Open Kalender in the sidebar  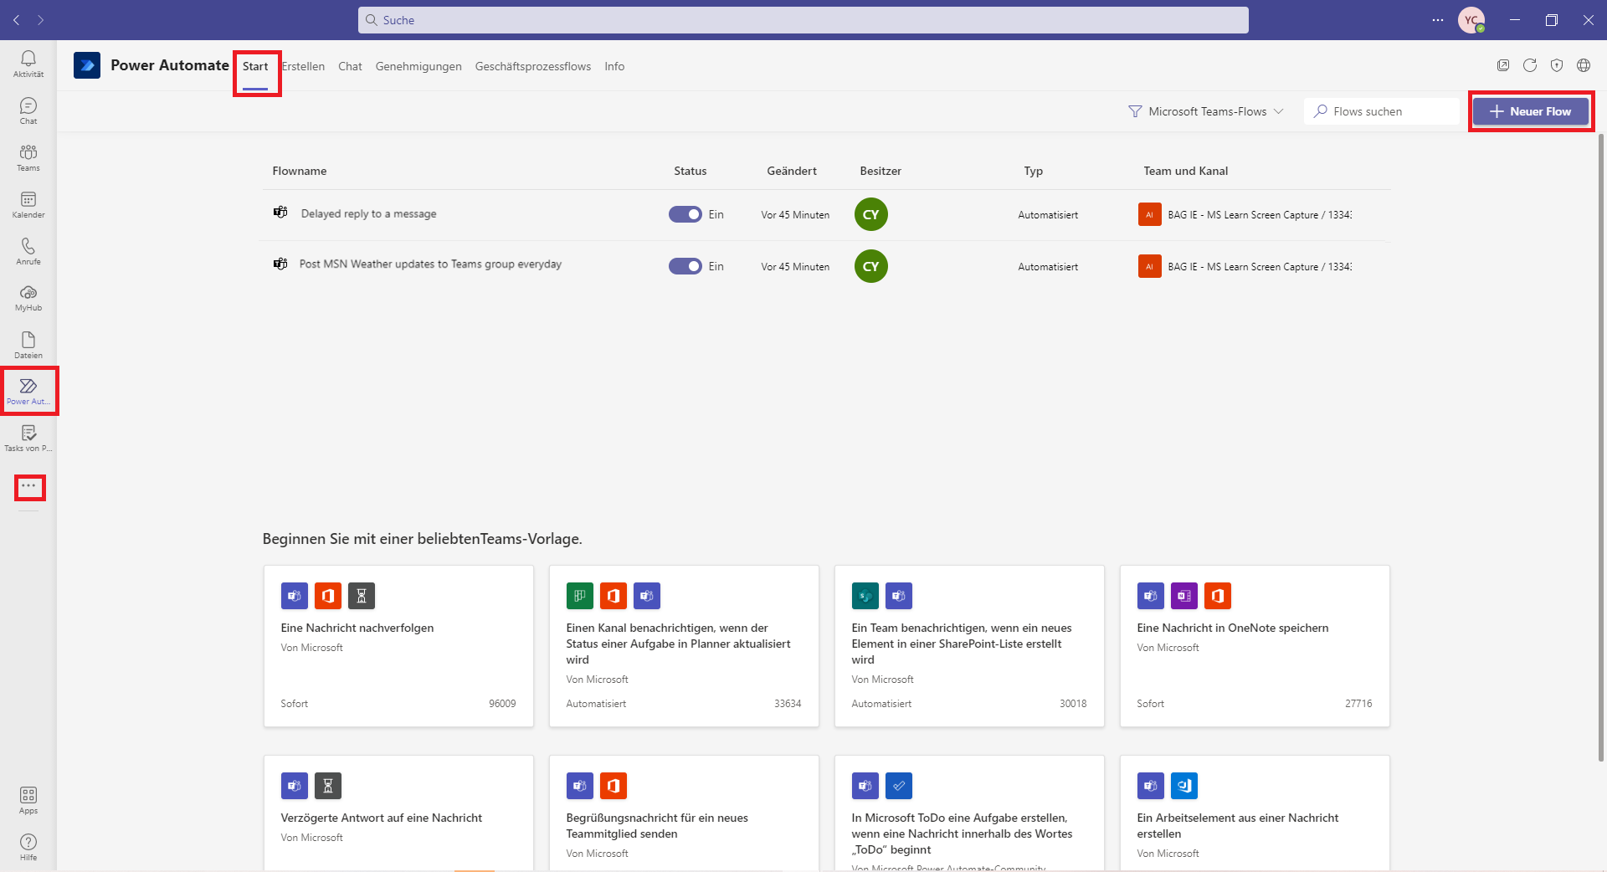pyautogui.click(x=28, y=204)
